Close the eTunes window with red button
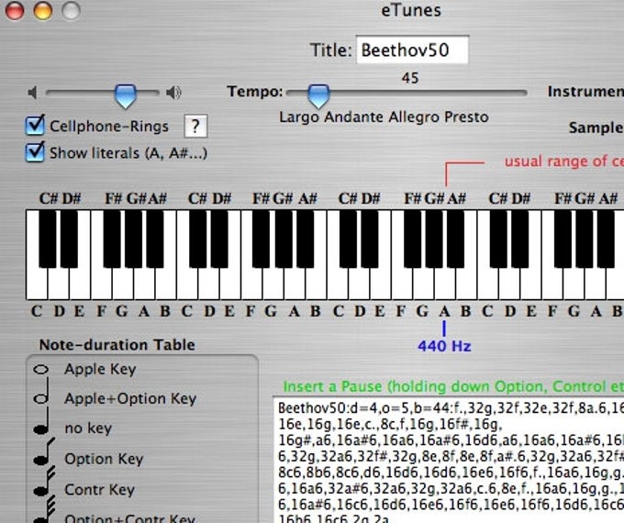This screenshot has width=624, height=523. [15, 11]
